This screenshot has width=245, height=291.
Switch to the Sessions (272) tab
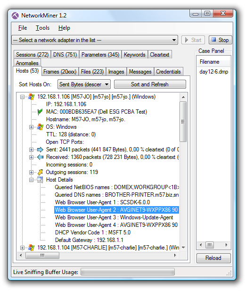click(32, 55)
